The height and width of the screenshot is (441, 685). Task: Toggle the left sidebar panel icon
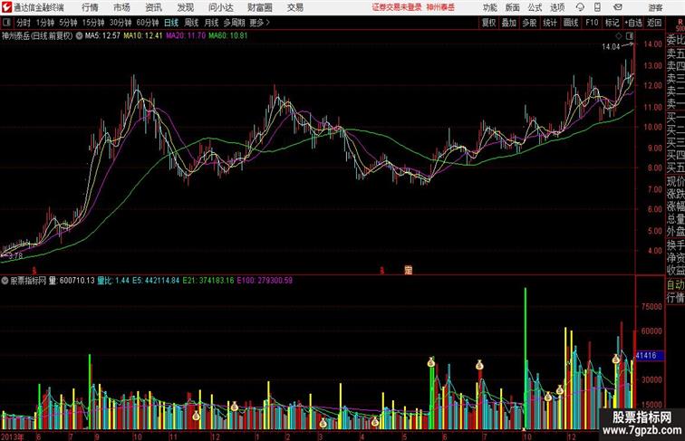click(x=6, y=23)
